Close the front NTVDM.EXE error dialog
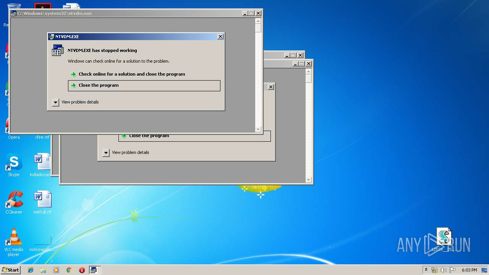The height and width of the screenshot is (275, 489). coord(220,37)
